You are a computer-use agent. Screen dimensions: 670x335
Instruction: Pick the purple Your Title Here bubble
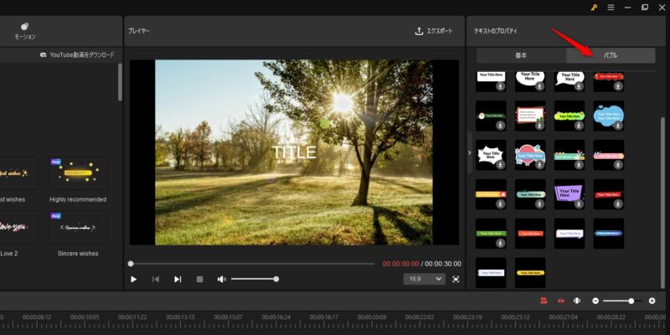click(569, 194)
